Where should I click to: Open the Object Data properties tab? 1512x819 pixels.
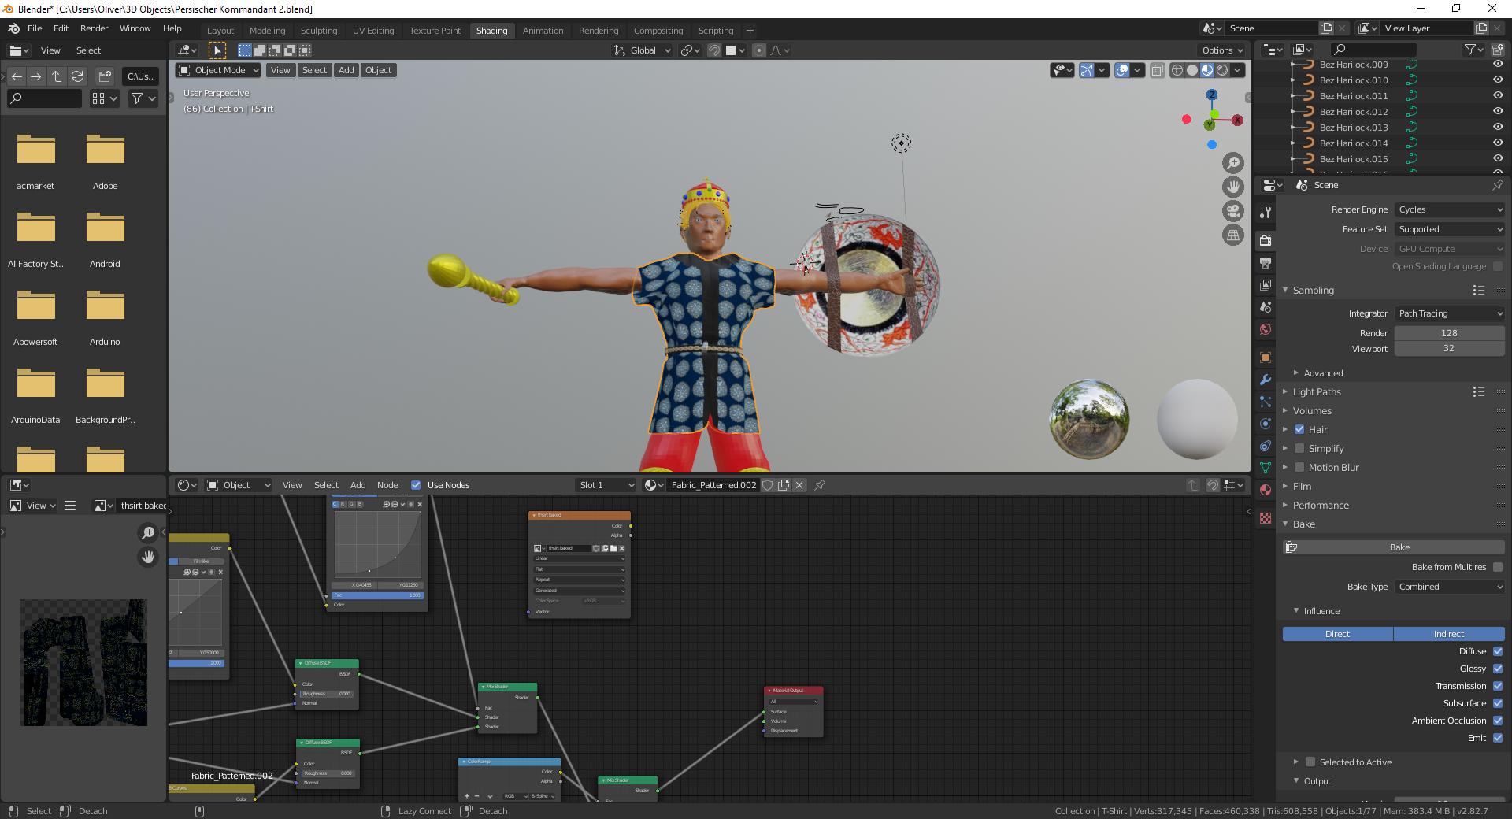[1265, 468]
